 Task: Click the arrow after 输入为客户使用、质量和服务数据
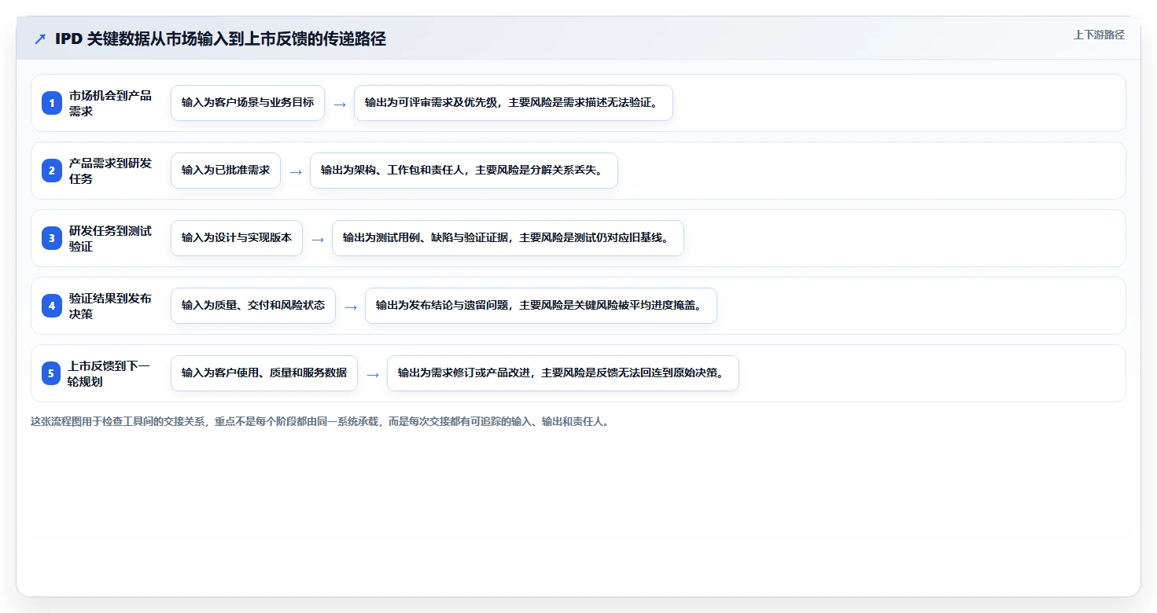[x=373, y=374]
